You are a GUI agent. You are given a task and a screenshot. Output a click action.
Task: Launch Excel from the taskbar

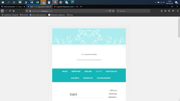37,2
